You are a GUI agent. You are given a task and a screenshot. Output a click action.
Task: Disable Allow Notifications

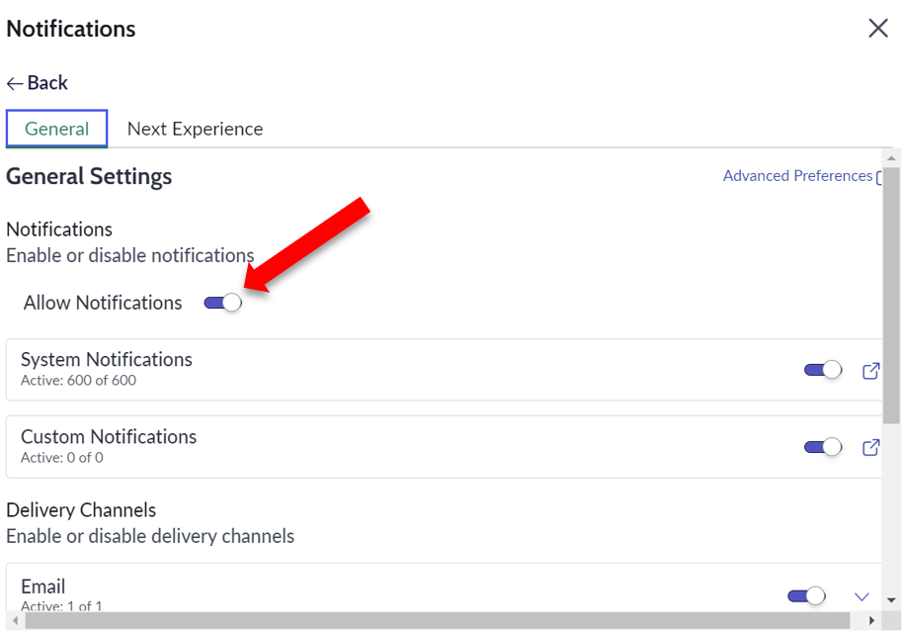point(224,303)
